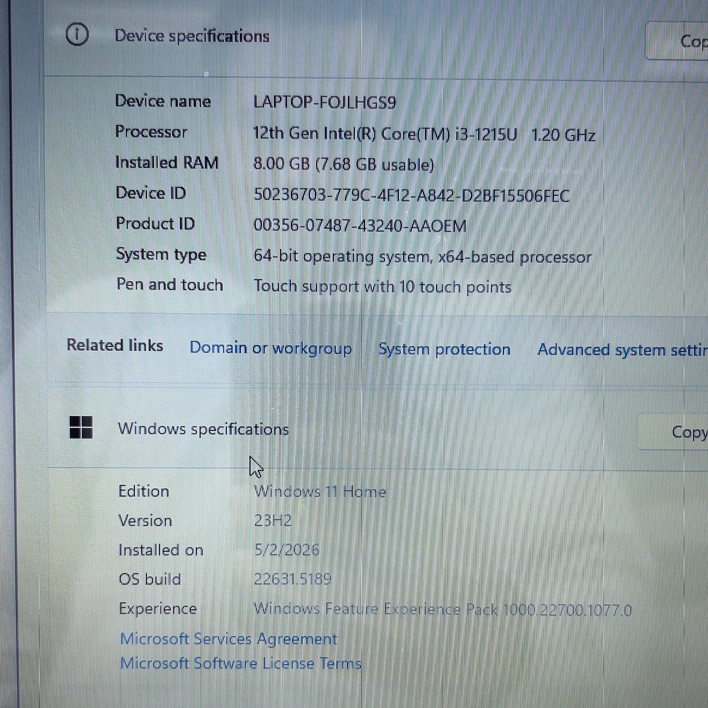Click the Device ID label
The width and height of the screenshot is (708, 708).
pos(151,193)
